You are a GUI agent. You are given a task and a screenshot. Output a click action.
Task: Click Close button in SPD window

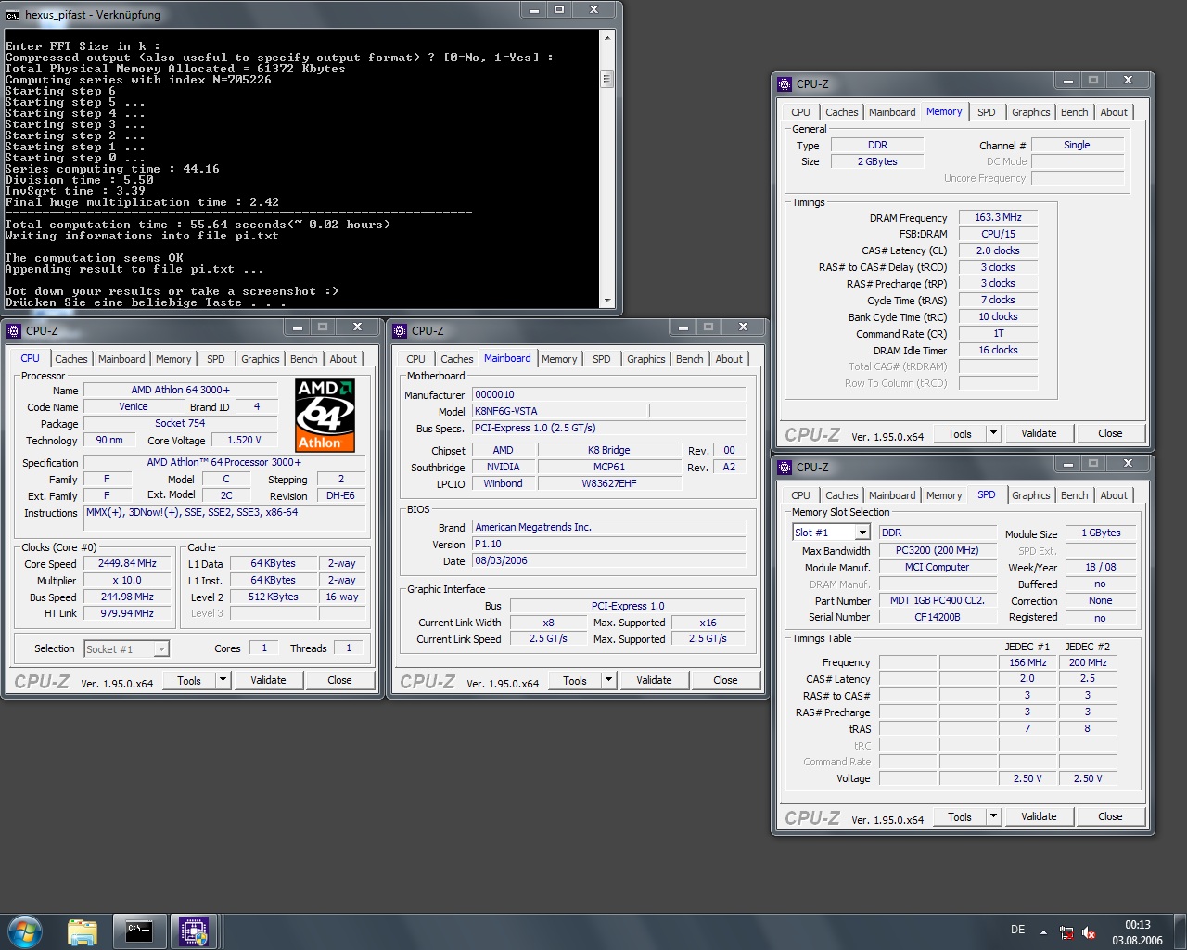coord(1110,816)
